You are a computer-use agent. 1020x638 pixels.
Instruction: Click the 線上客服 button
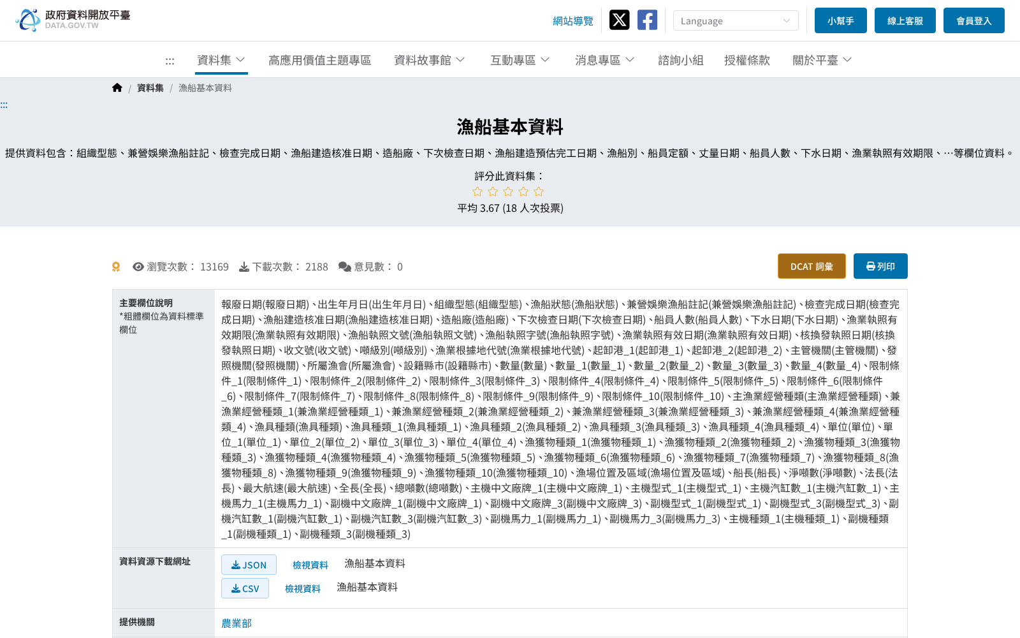905,20
